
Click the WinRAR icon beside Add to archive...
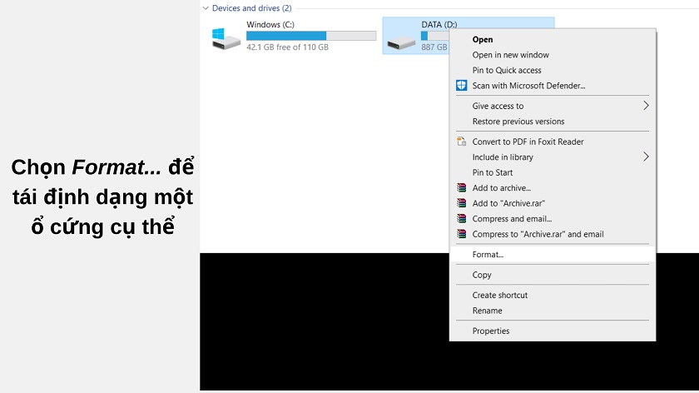tap(461, 188)
